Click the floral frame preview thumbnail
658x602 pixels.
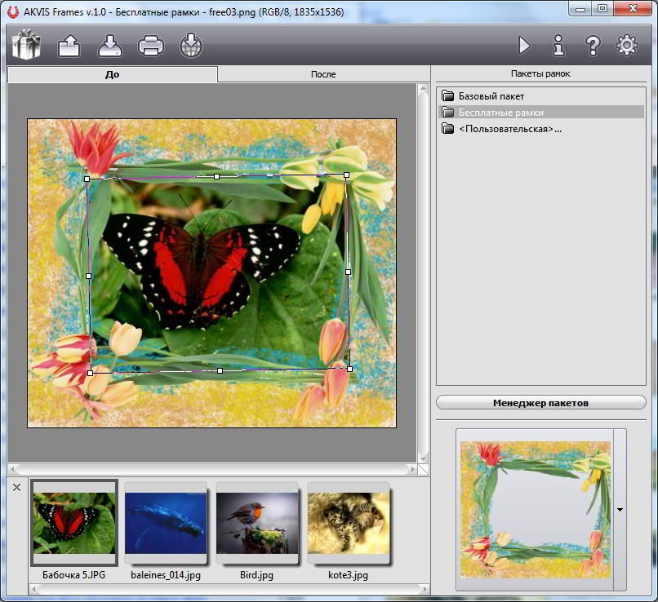click(x=536, y=510)
